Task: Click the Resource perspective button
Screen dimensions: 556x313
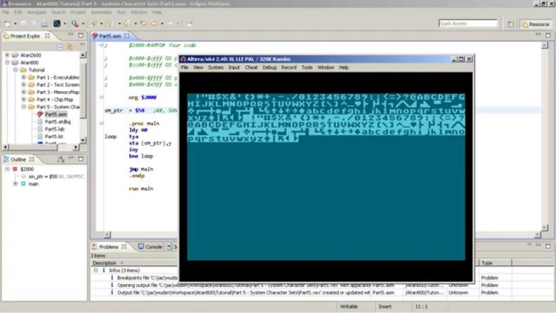Action: point(535,24)
